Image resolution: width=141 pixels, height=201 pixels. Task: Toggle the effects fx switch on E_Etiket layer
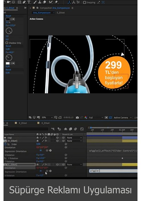[46, 164]
